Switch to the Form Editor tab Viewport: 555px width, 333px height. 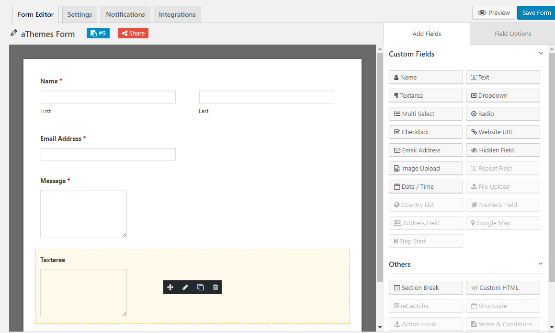pos(36,14)
